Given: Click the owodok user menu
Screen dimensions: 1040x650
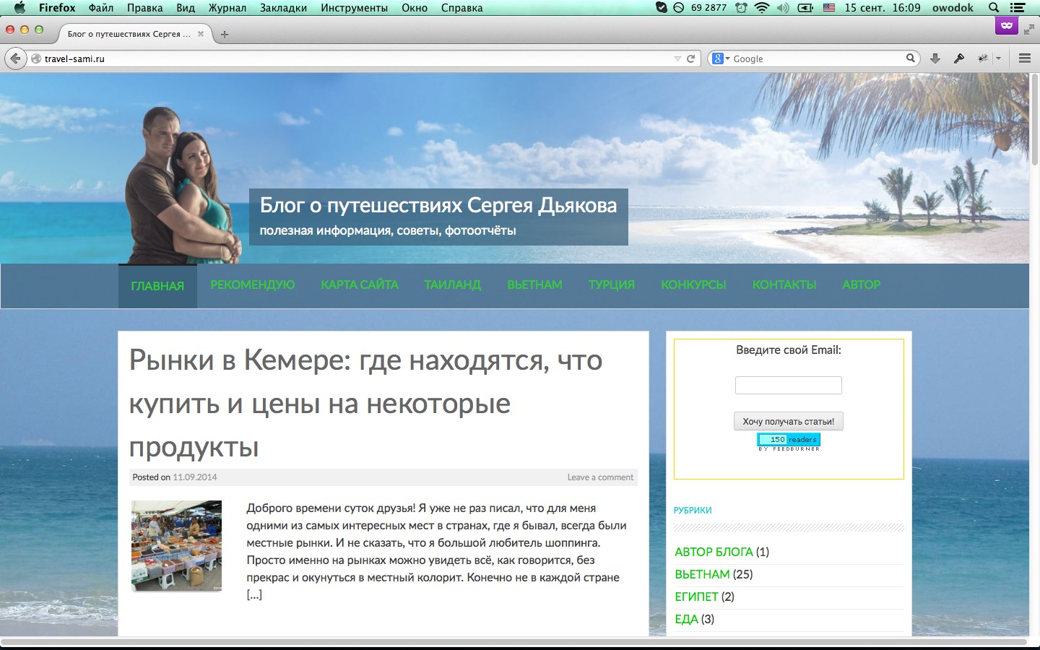Looking at the screenshot, I should pos(953,8).
